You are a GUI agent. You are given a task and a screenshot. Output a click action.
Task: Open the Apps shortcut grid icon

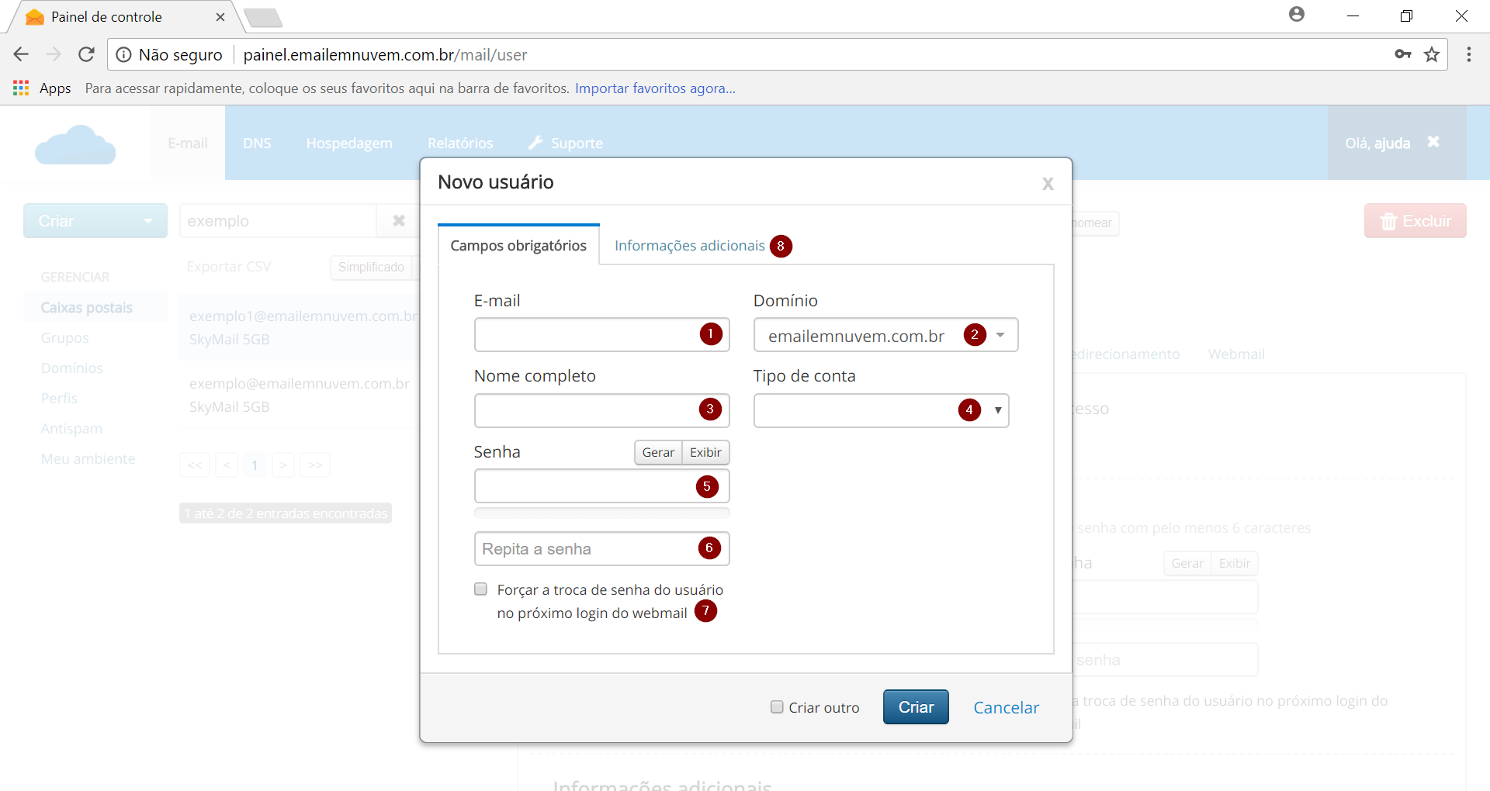pyautogui.click(x=21, y=88)
